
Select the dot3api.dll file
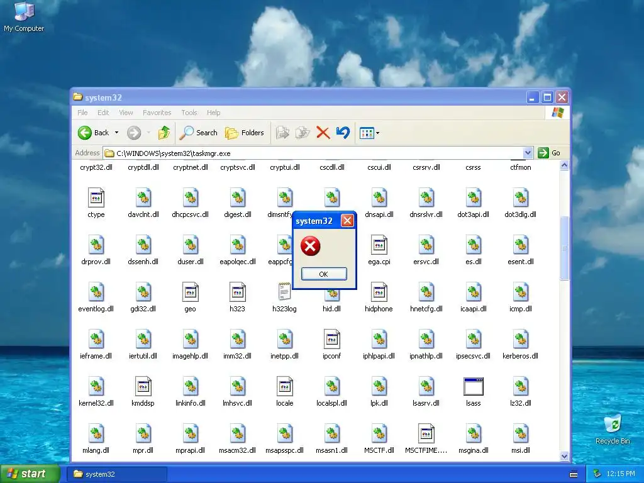coord(473,203)
